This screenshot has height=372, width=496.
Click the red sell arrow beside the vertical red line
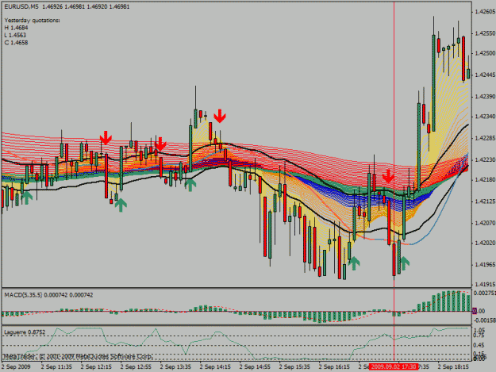388,177
